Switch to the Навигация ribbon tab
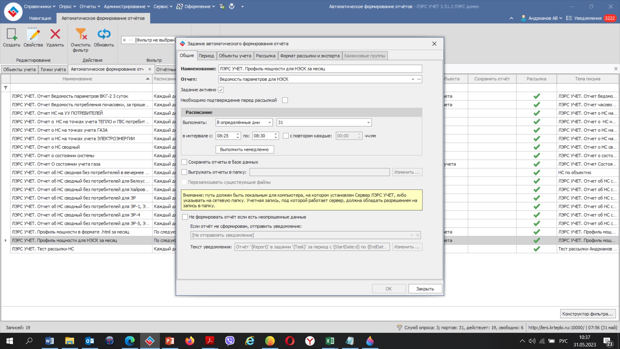This screenshot has height=349, width=620. (40, 18)
